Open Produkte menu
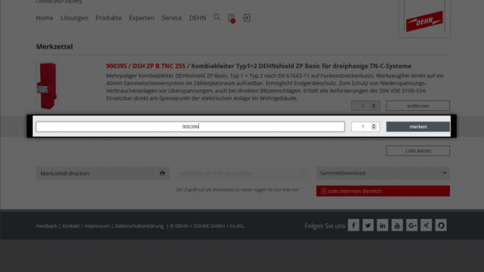The height and width of the screenshot is (272, 484). click(x=109, y=18)
